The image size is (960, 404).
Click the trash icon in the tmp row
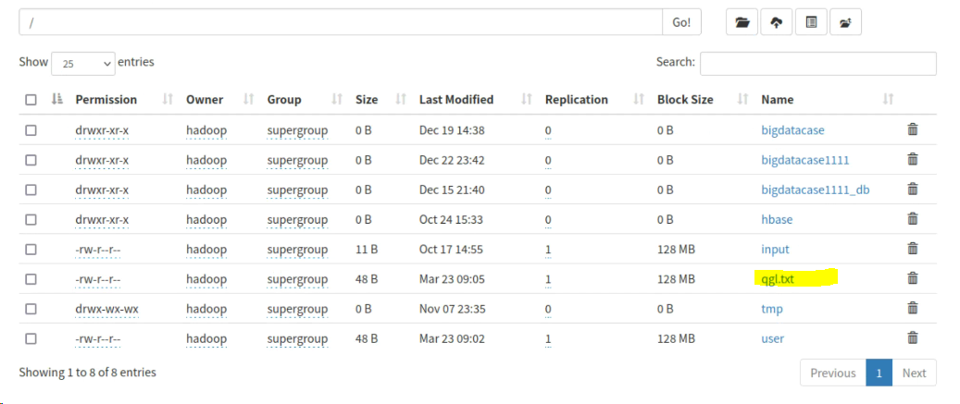click(x=913, y=308)
